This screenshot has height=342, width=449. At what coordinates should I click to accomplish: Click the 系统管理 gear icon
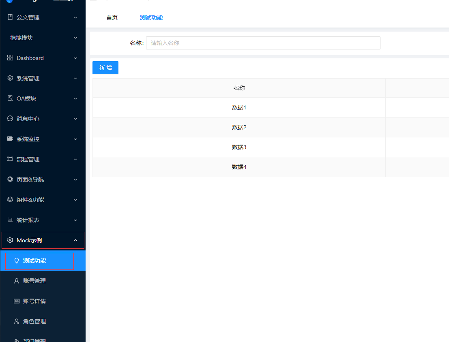(x=10, y=78)
